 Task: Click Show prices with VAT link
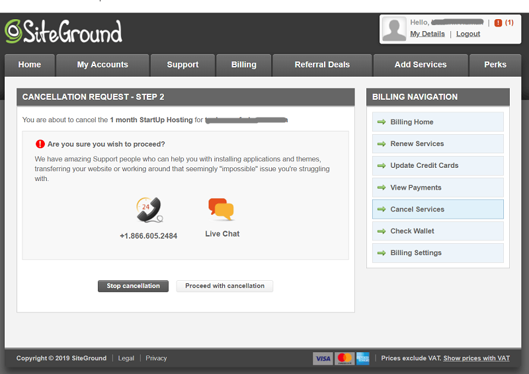(476, 358)
